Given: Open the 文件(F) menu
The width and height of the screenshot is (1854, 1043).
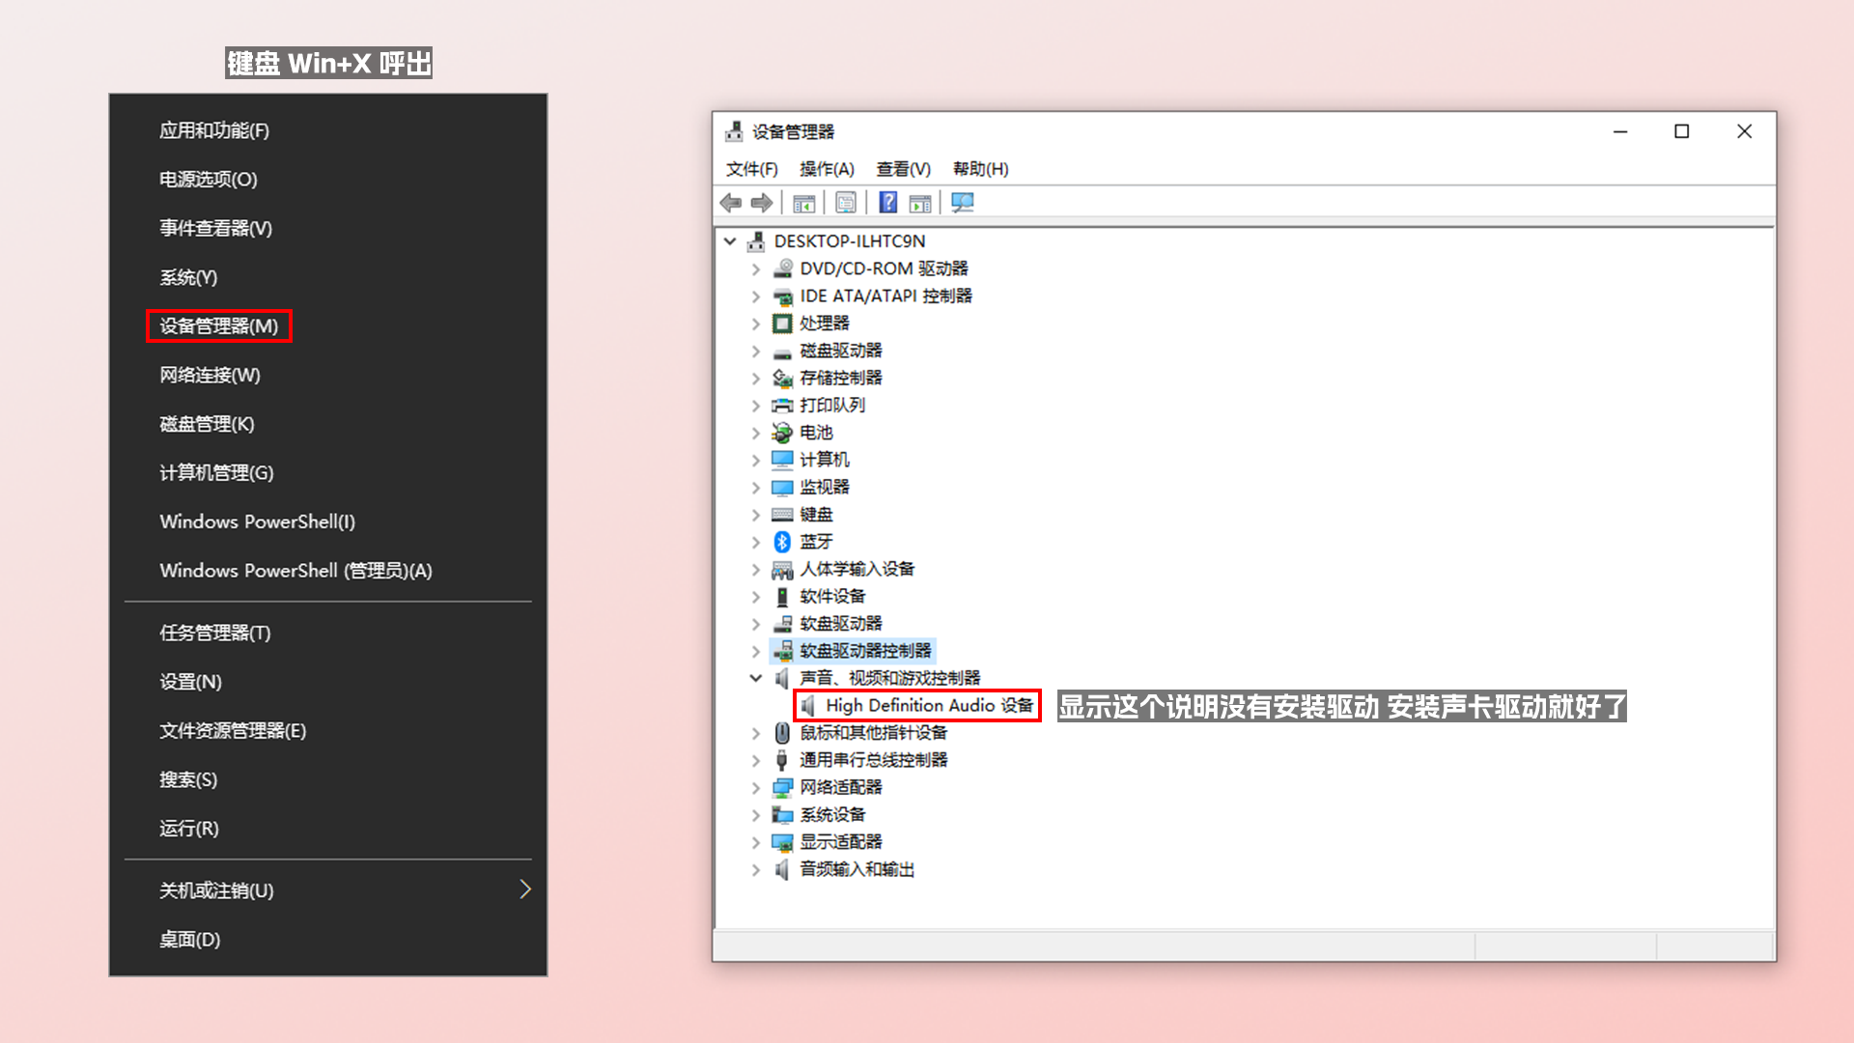Looking at the screenshot, I should (752, 169).
